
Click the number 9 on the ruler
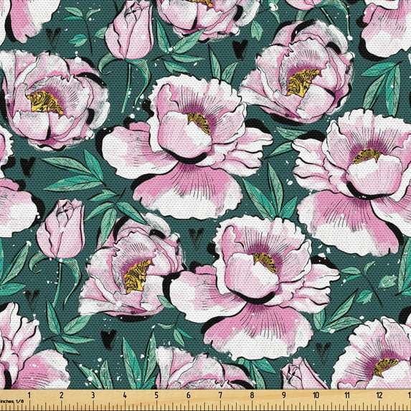(284, 395)
